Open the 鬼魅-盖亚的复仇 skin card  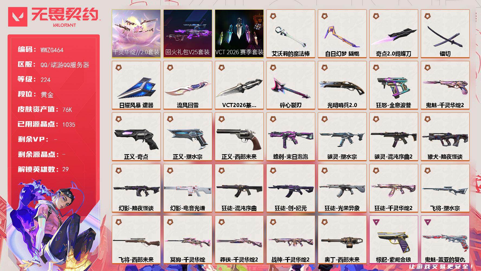(445, 240)
